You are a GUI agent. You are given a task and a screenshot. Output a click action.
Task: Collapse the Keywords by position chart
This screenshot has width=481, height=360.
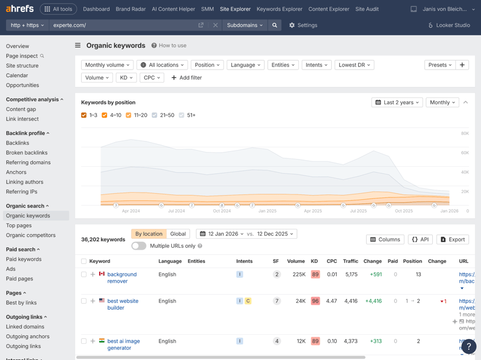(465, 103)
